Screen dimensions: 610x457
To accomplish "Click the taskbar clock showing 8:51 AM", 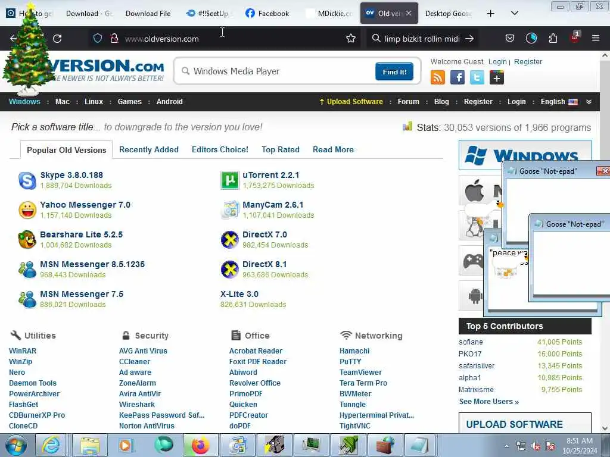I will click(x=580, y=446).
